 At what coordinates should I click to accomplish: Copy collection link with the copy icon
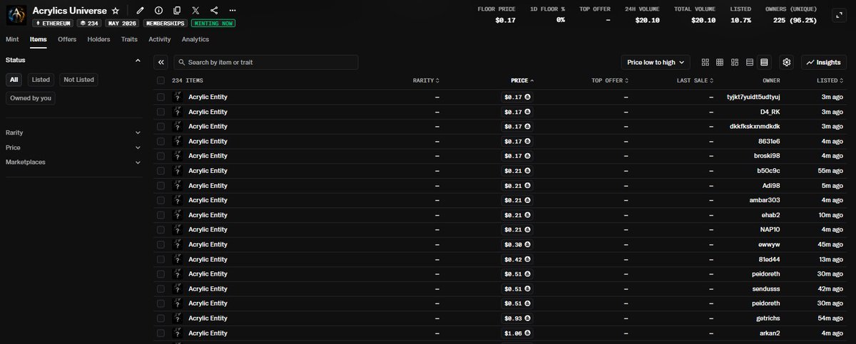coord(177,11)
